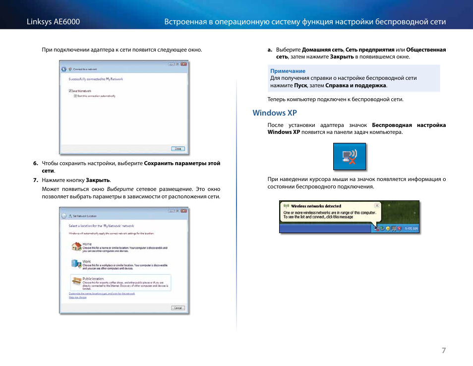Screen dimensions: 473x366
Task: Click large Wireless Zero Configuration icon
Action: point(350,156)
